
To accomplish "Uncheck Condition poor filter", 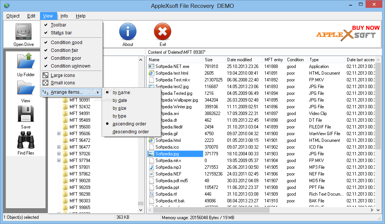I will [71, 58].
